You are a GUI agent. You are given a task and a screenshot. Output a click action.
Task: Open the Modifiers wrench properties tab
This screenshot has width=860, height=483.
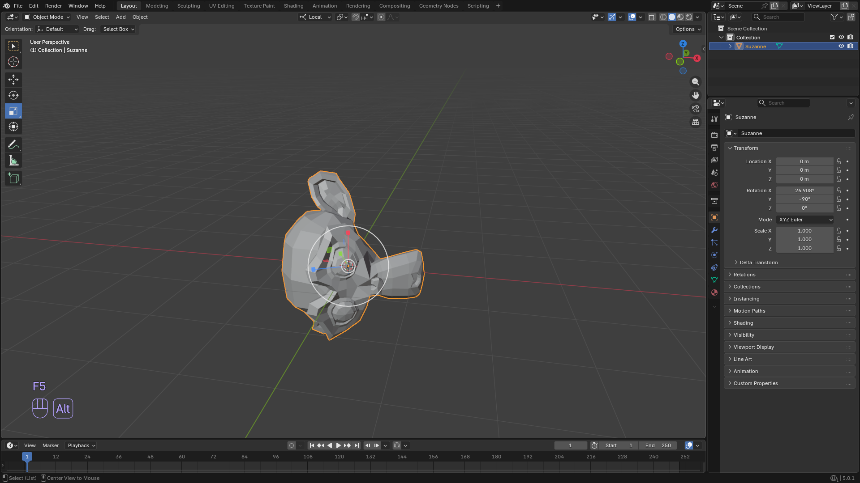click(x=714, y=230)
